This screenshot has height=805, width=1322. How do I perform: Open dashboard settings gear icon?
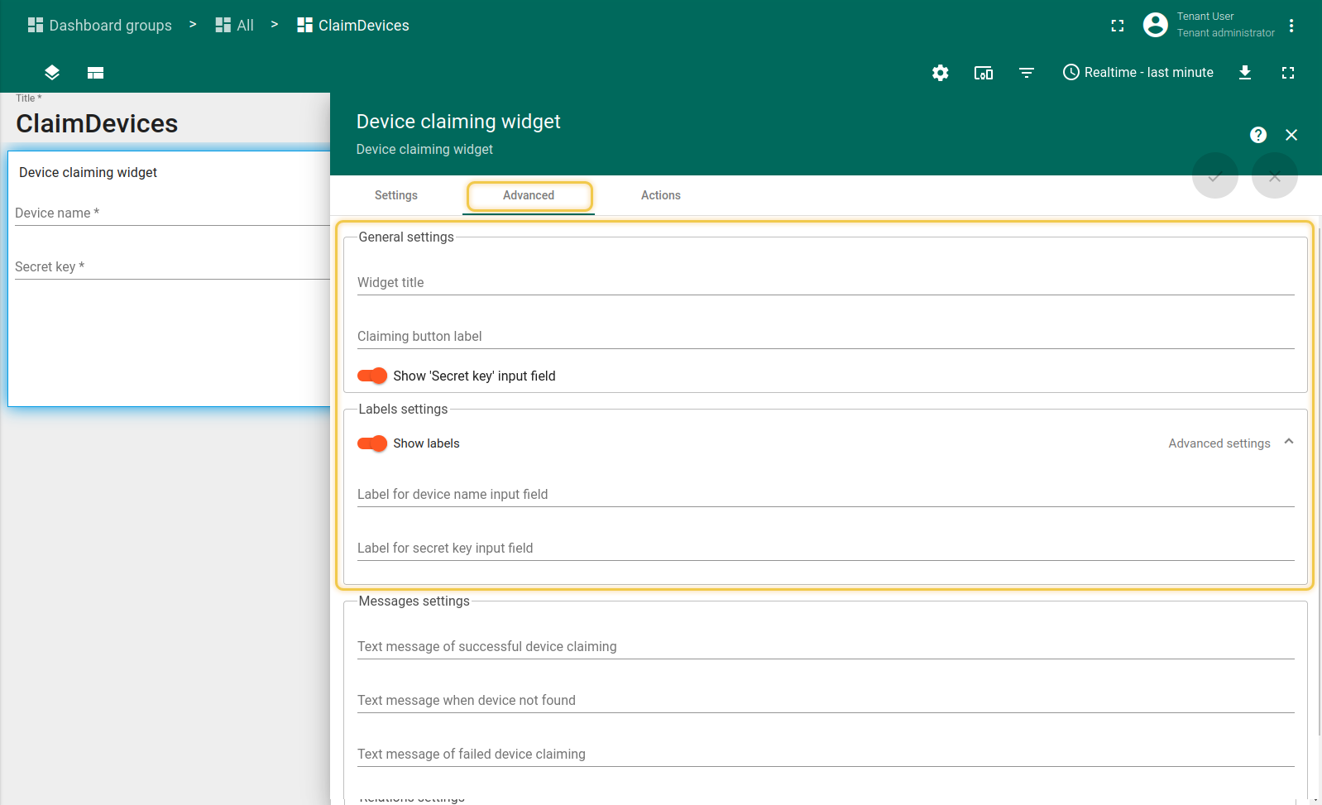click(x=940, y=73)
